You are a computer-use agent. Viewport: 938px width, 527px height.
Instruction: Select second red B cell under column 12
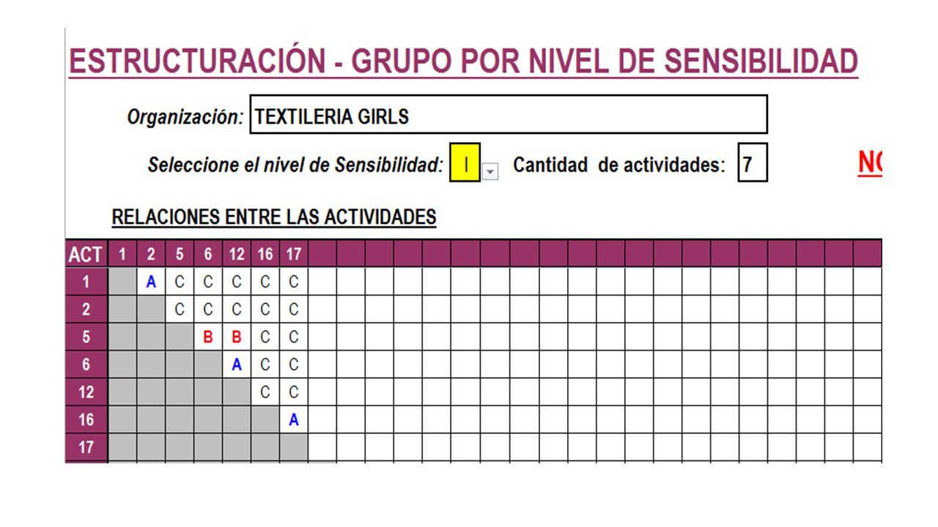pyautogui.click(x=236, y=337)
